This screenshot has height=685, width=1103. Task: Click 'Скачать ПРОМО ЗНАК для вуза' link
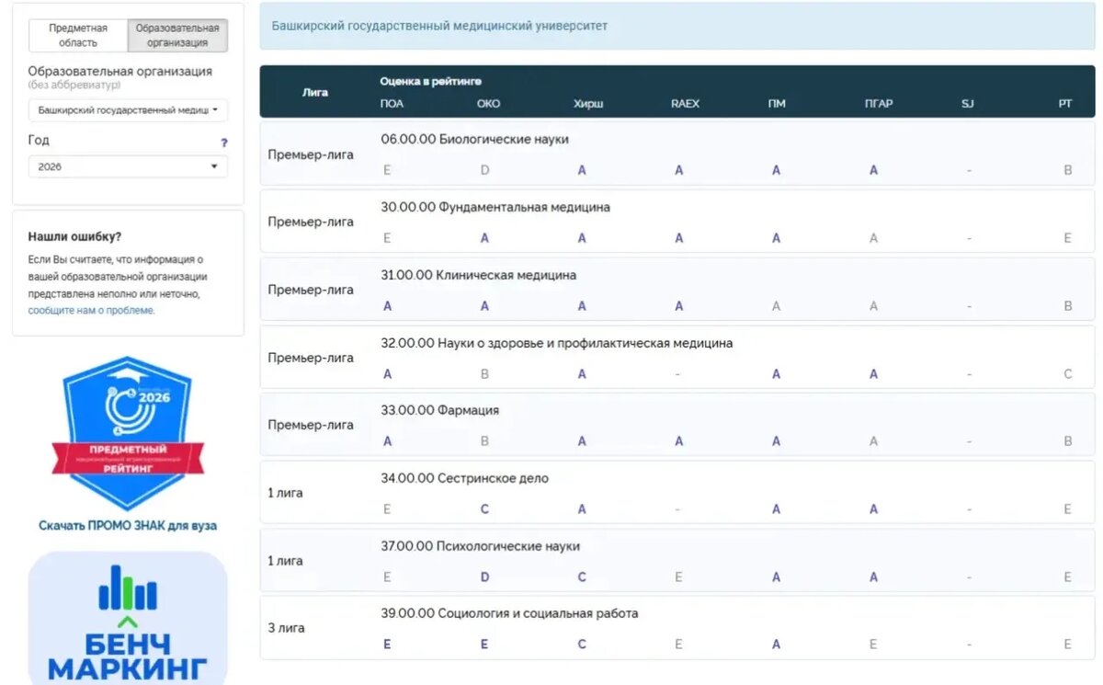128,526
